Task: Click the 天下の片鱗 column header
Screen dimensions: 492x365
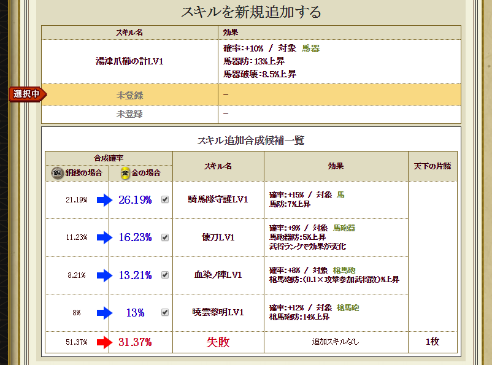Action: click(x=432, y=166)
